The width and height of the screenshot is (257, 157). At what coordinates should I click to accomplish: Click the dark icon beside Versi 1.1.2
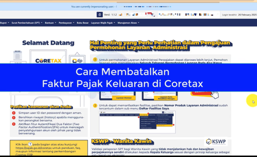[x=100, y=15]
